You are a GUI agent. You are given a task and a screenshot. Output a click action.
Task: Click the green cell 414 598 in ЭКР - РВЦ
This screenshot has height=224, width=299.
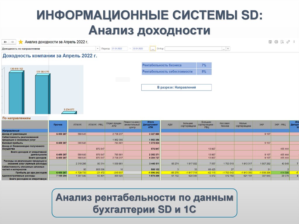click(280, 173)
